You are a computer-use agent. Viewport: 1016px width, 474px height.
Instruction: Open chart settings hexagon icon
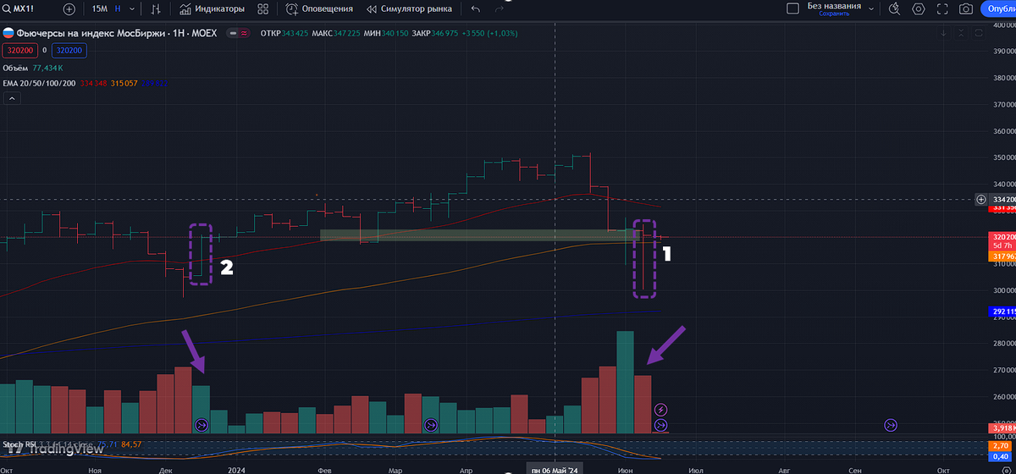pos(919,8)
